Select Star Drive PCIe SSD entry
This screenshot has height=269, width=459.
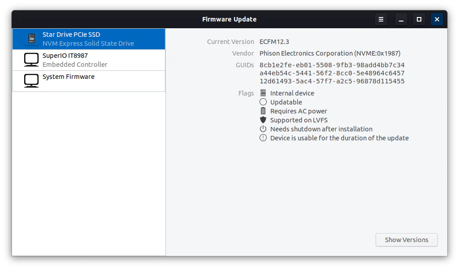coord(88,39)
